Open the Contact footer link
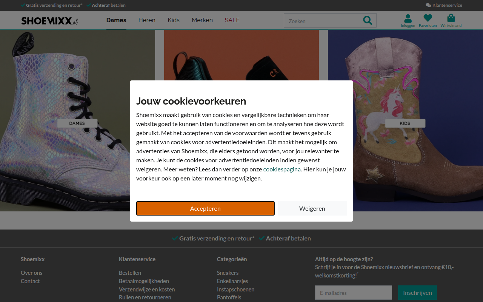 click(x=30, y=281)
